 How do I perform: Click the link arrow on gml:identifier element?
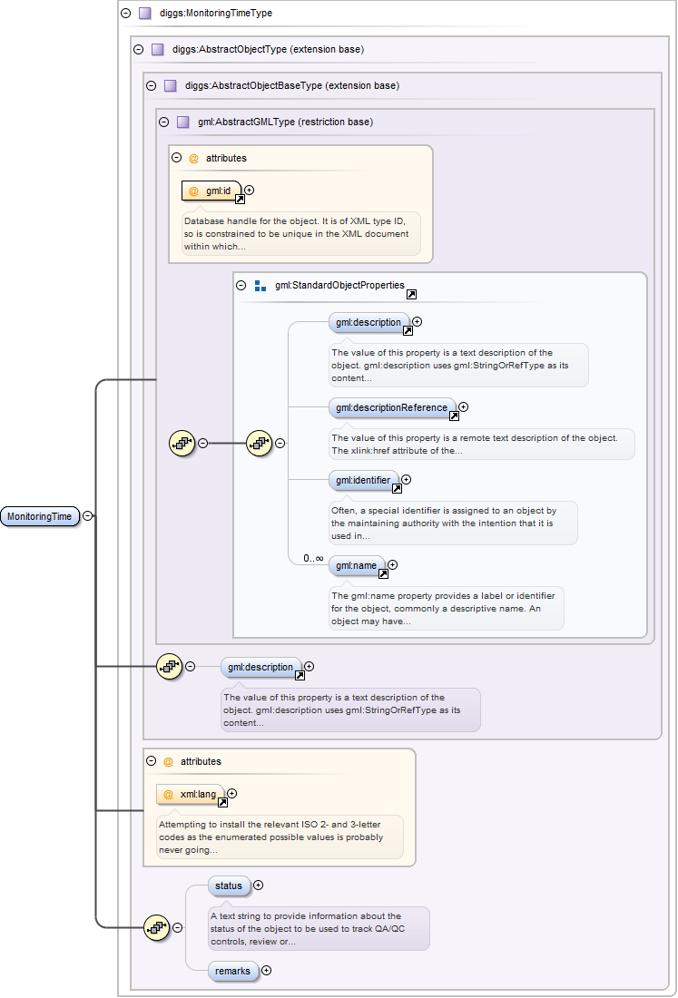(x=396, y=488)
